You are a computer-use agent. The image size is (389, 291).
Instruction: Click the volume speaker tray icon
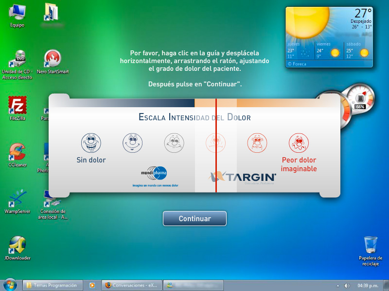pos(347,285)
